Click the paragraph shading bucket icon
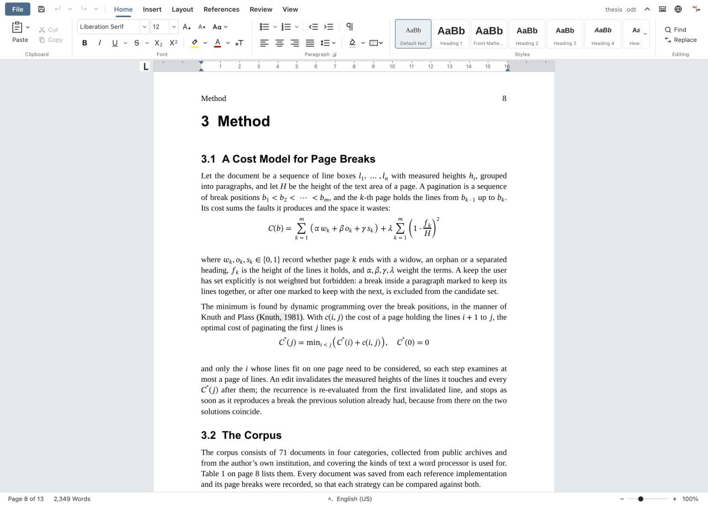This screenshot has height=505, width=708. [x=352, y=42]
